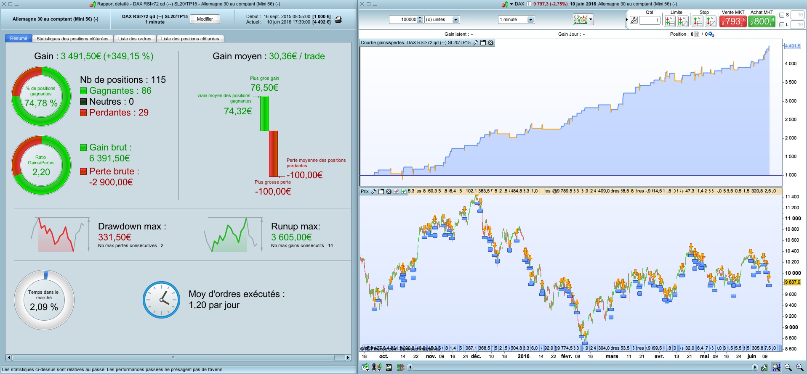Image resolution: width=807 pixels, height=374 pixels.
Task: Increase the 100000 units stepper
Action: pos(420,18)
